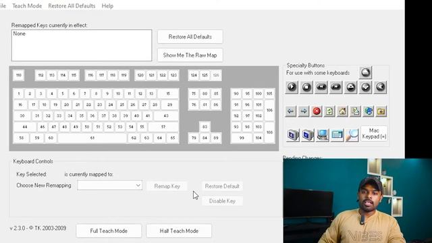Image resolution: width=432 pixels, height=243 pixels.
Task: Select arrow cluster key 83
Action: (205, 127)
